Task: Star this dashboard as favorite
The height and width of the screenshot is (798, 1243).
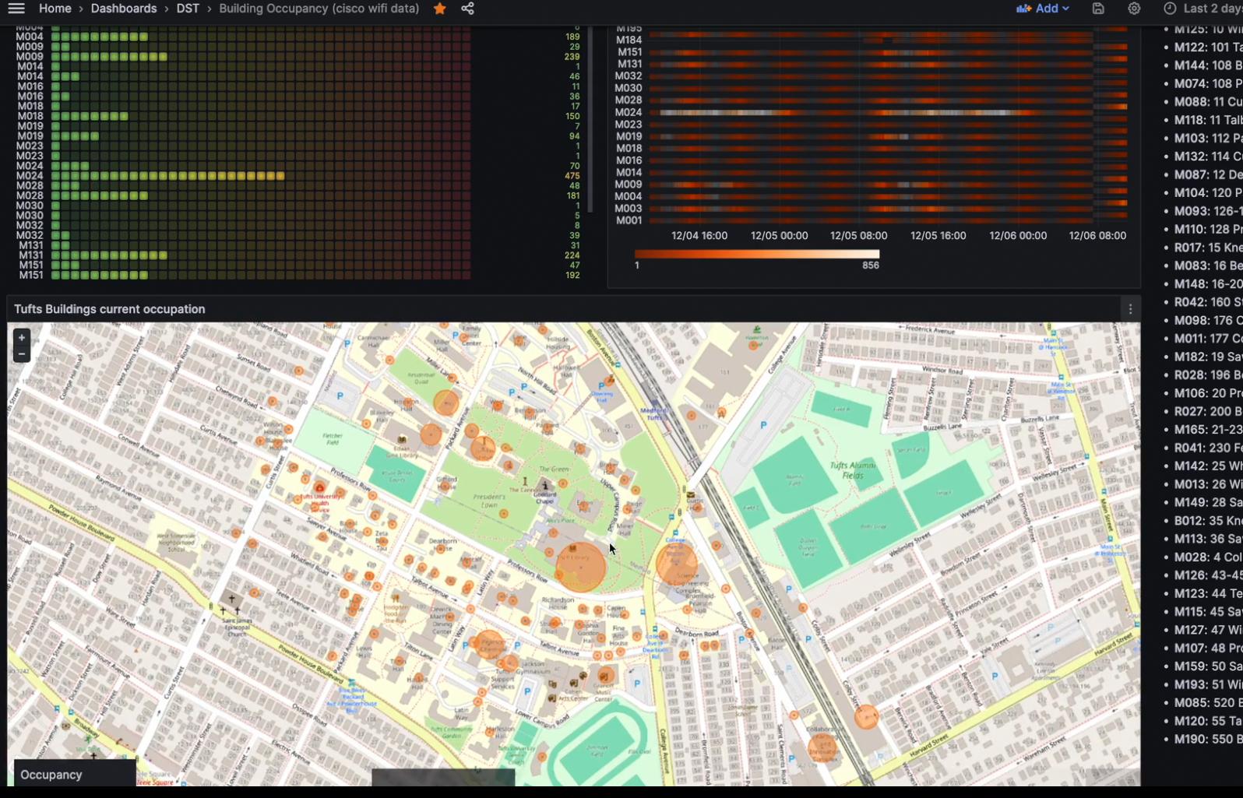Action: 440,9
